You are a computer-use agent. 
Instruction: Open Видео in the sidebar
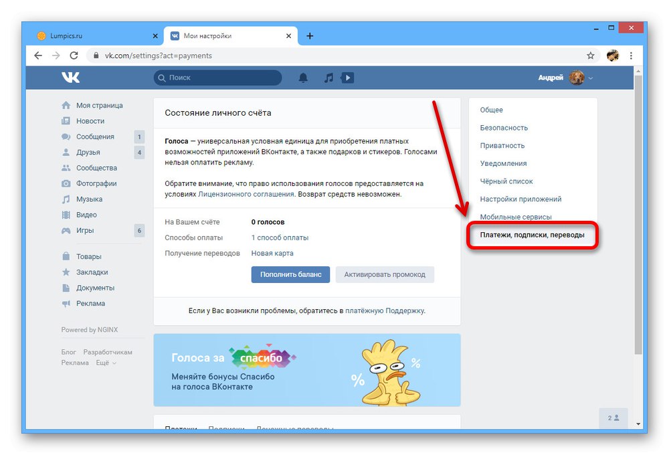(x=86, y=215)
